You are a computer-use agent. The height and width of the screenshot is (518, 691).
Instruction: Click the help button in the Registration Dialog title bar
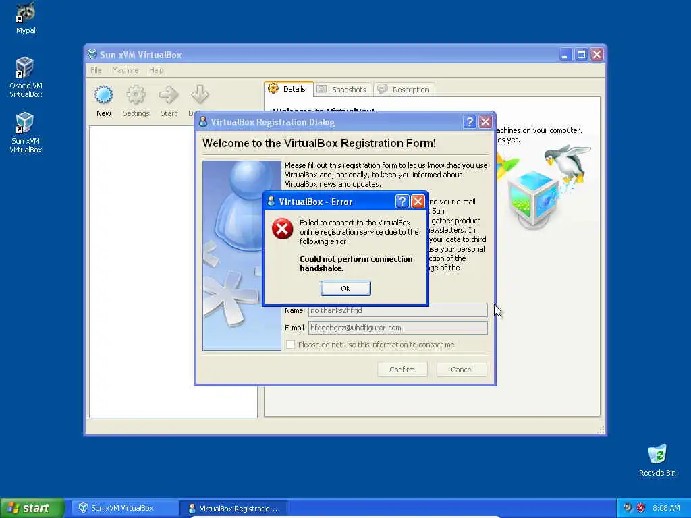470,122
